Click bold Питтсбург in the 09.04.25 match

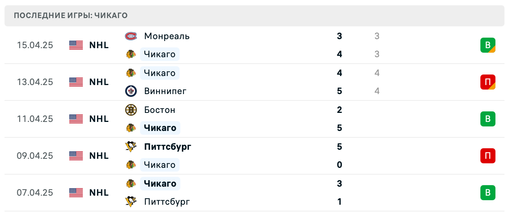(x=168, y=147)
